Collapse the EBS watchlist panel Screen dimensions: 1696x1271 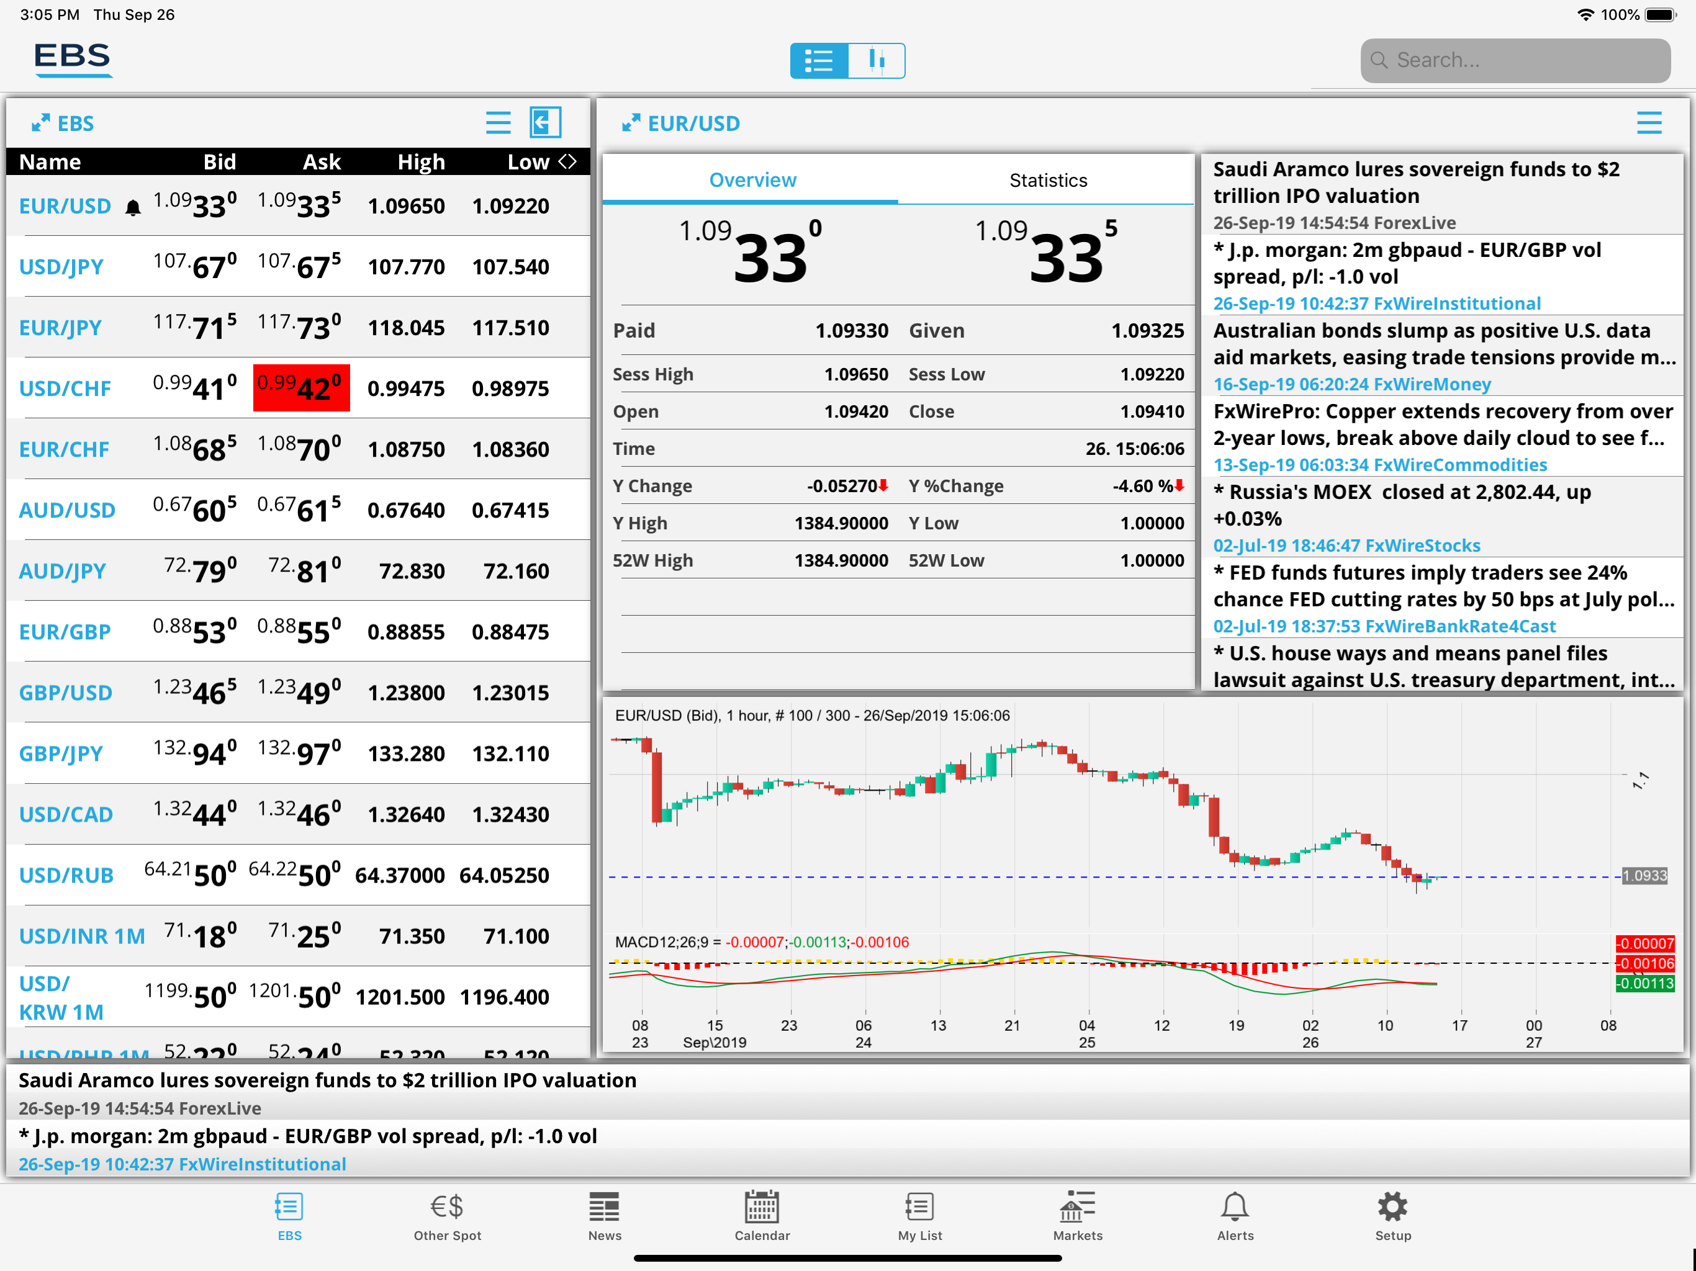545,123
